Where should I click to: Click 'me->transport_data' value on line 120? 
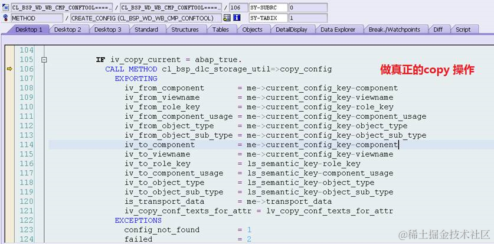click(289, 201)
